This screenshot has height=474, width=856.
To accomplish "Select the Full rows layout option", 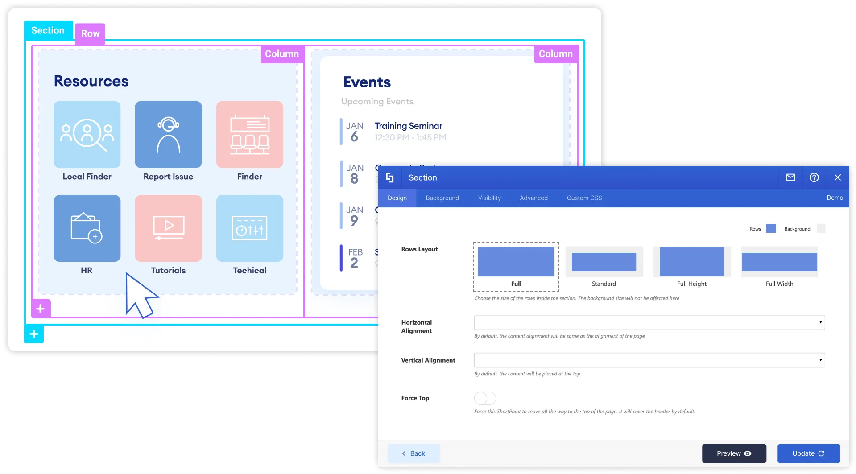I will (x=516, y=267).
